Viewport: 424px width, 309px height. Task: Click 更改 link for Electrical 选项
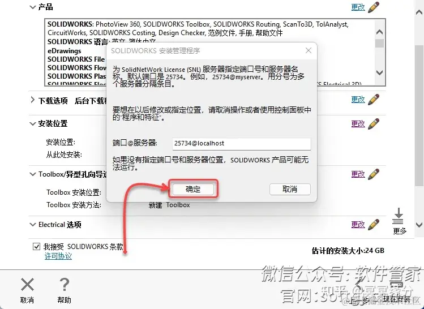tap(358, 225)
